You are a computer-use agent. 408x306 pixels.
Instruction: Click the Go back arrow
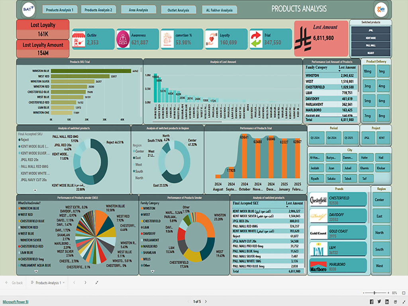point(7,282)
